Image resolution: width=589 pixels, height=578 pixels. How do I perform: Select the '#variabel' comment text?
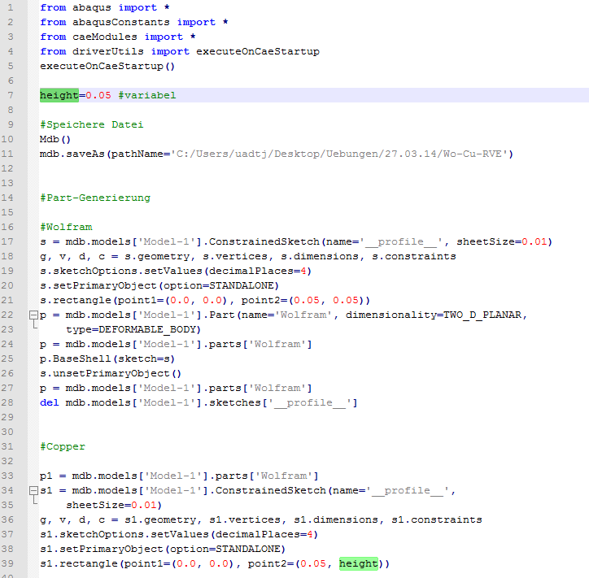tap(147, 95)
